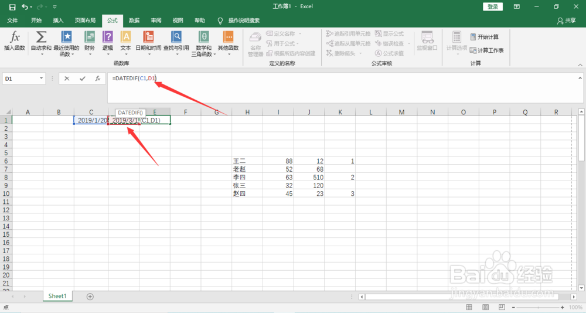Click cell containing 王二

(x=247, y=161)
